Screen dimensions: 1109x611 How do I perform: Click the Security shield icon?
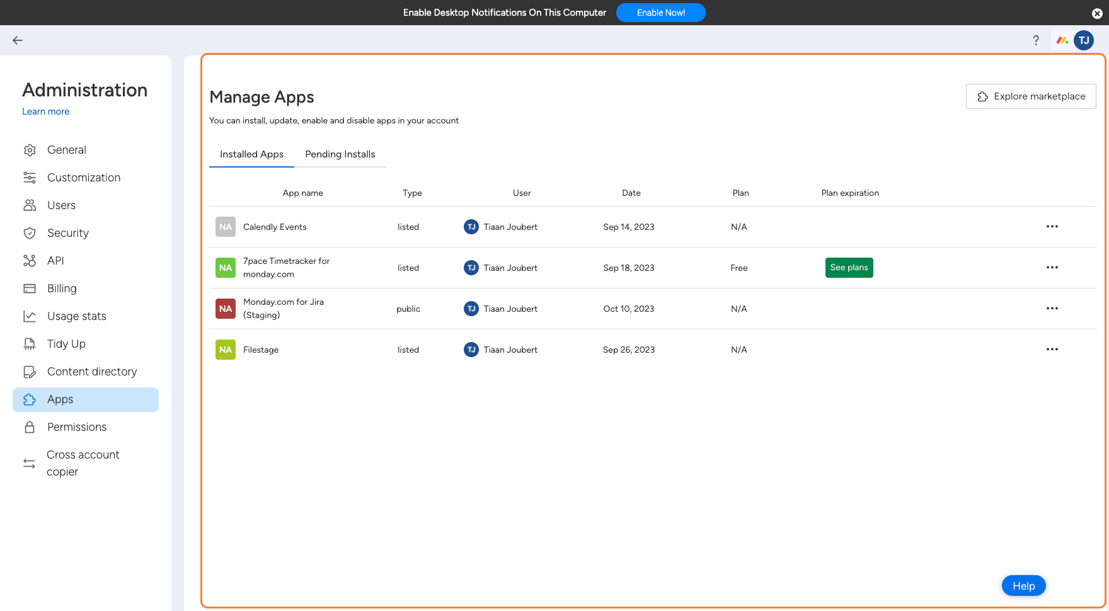pyautogui.click(x=30, y=233)
